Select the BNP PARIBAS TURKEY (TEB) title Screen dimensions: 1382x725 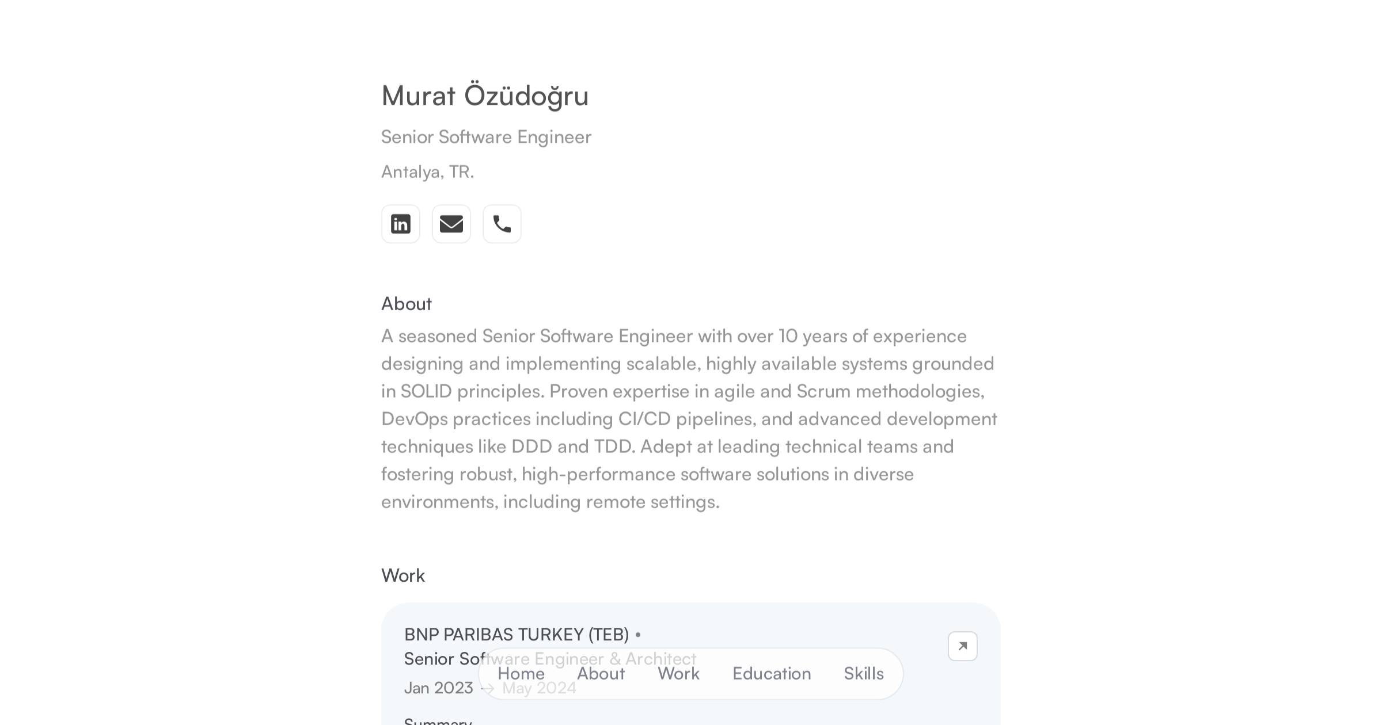pos(517,635)
